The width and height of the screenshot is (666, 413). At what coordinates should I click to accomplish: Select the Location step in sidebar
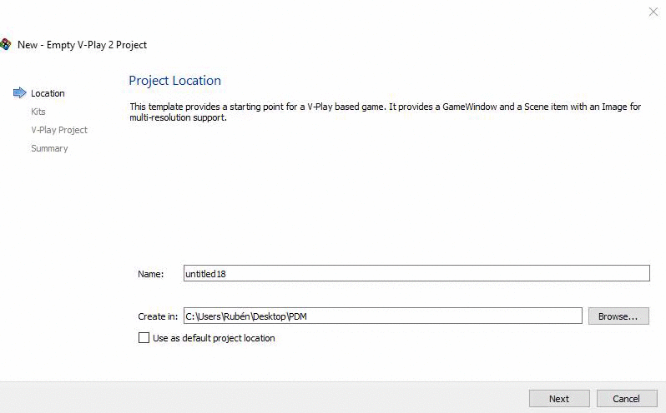[x=48, y=93]
